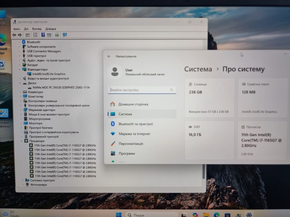Open Bluetooth та пристрої settings
290x217 pixels.
click(142, 124)
